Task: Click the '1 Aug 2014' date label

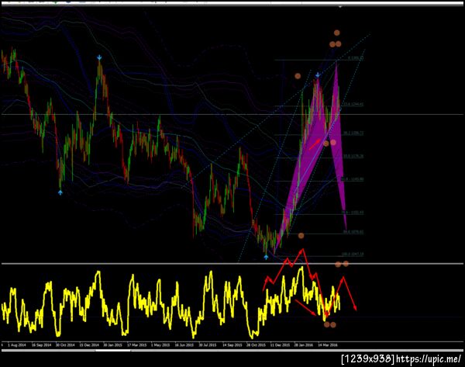Action: click(16, 345)
